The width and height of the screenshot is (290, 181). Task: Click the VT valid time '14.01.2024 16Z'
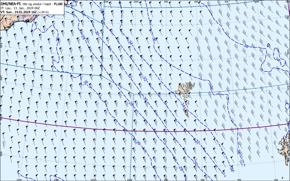tap(26, 12)
